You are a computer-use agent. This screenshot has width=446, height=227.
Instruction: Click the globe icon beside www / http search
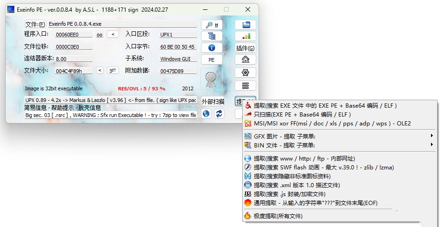click(x=248, y=158)
